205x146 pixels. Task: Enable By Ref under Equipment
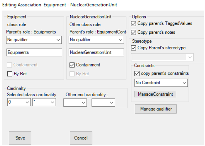coord(10,74)
